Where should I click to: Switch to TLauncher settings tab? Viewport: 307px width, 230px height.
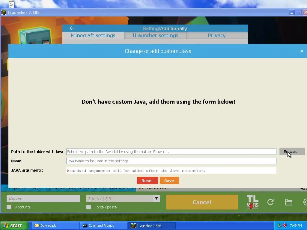point(155,35)
